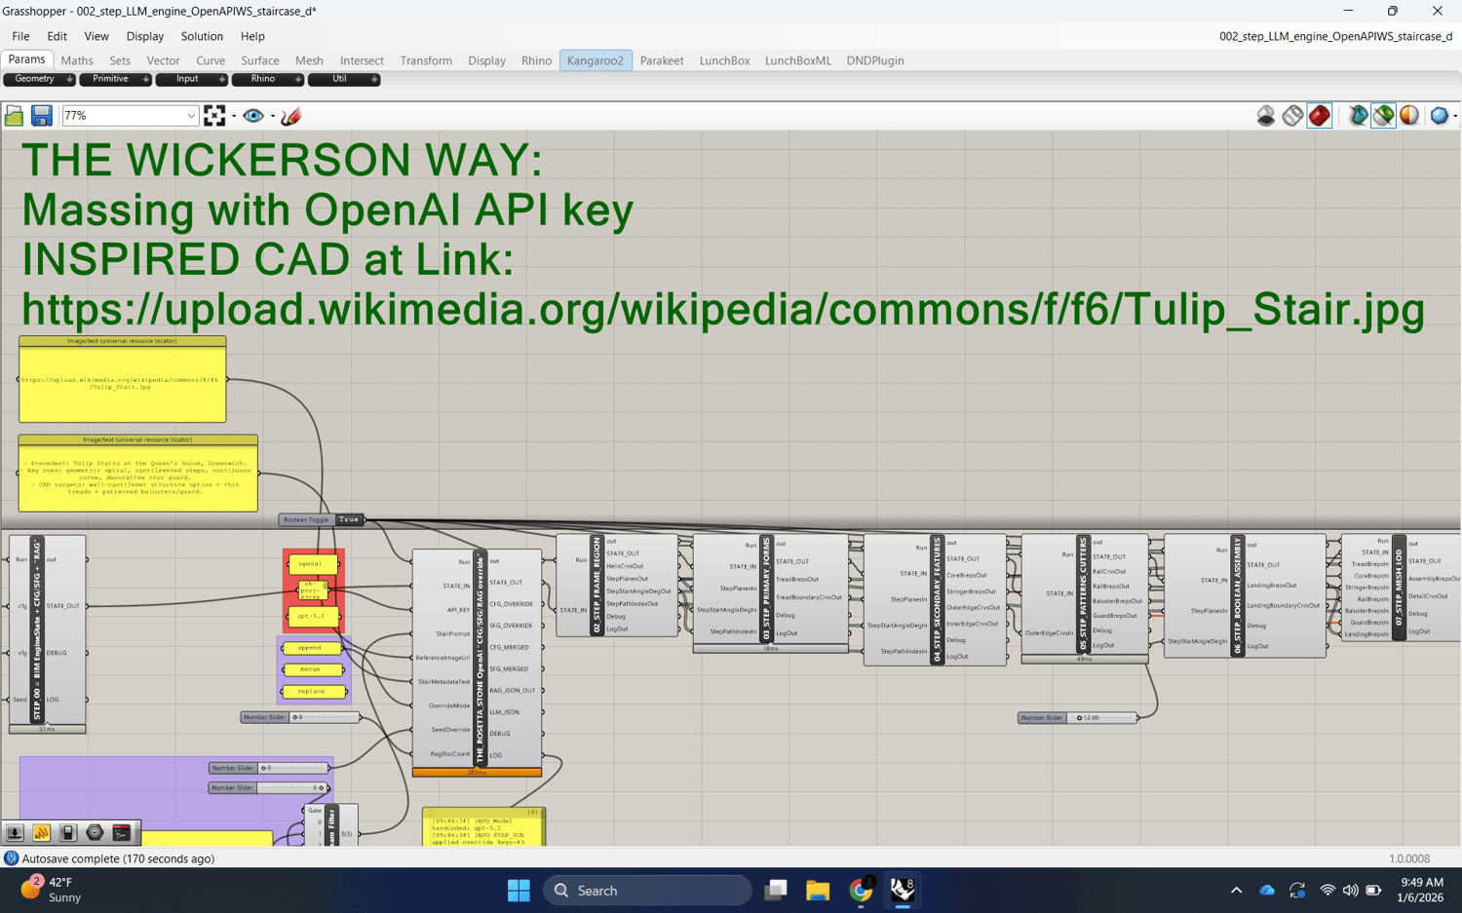Image resolution: width=1462 pixels, height=913 pixels.
Task: Toggle preview selected objects only icon
Action: click(1358, 116)
